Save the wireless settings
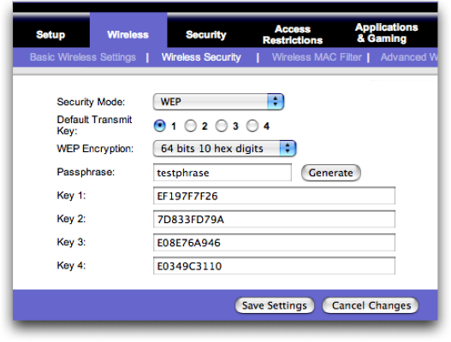 tap(275, 305)
